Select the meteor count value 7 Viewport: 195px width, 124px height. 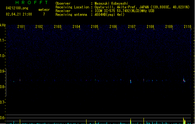pyautogui.click(x=44, y=14)
